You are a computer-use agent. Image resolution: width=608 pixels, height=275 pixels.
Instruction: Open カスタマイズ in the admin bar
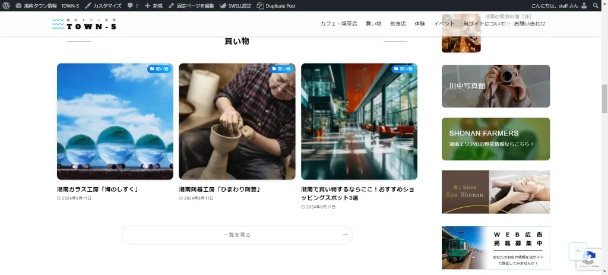point(103,6)
